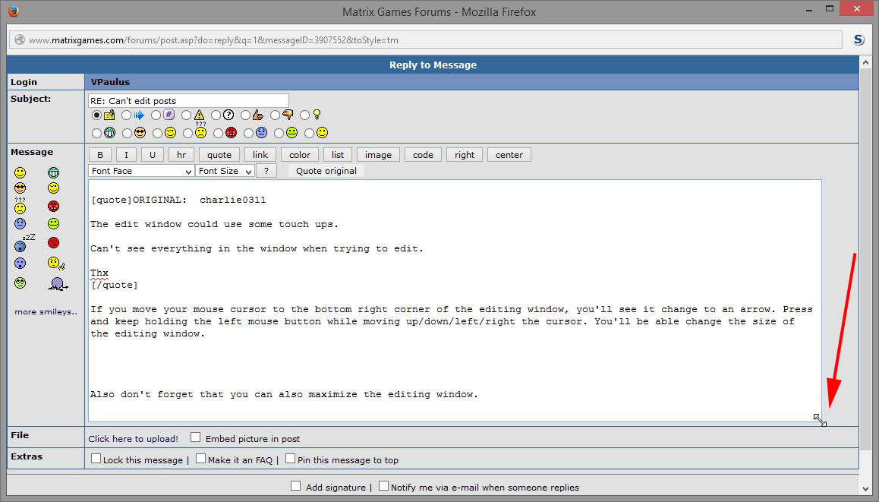
Task: Click the ? help button next to Font Size
Action: click(266, 171)
